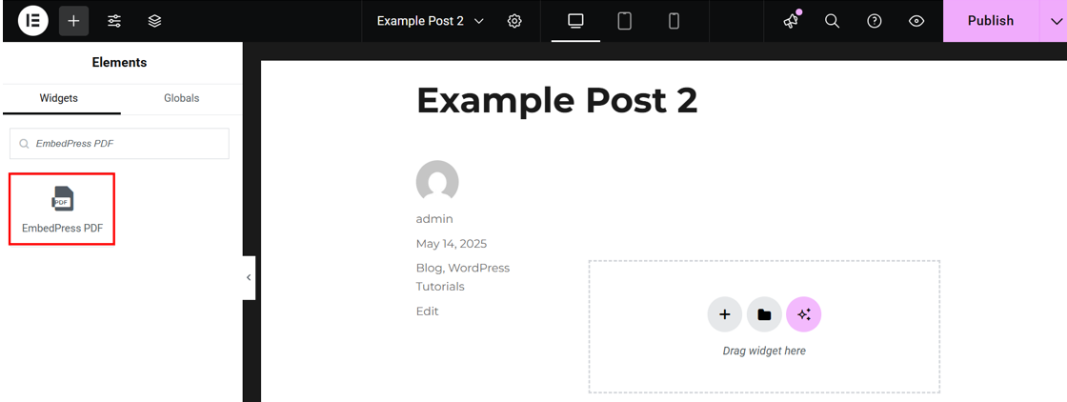This screenshot has width=1067, height=402.
Task: Switch to the Widgets tab
Action: pos(59,98)
